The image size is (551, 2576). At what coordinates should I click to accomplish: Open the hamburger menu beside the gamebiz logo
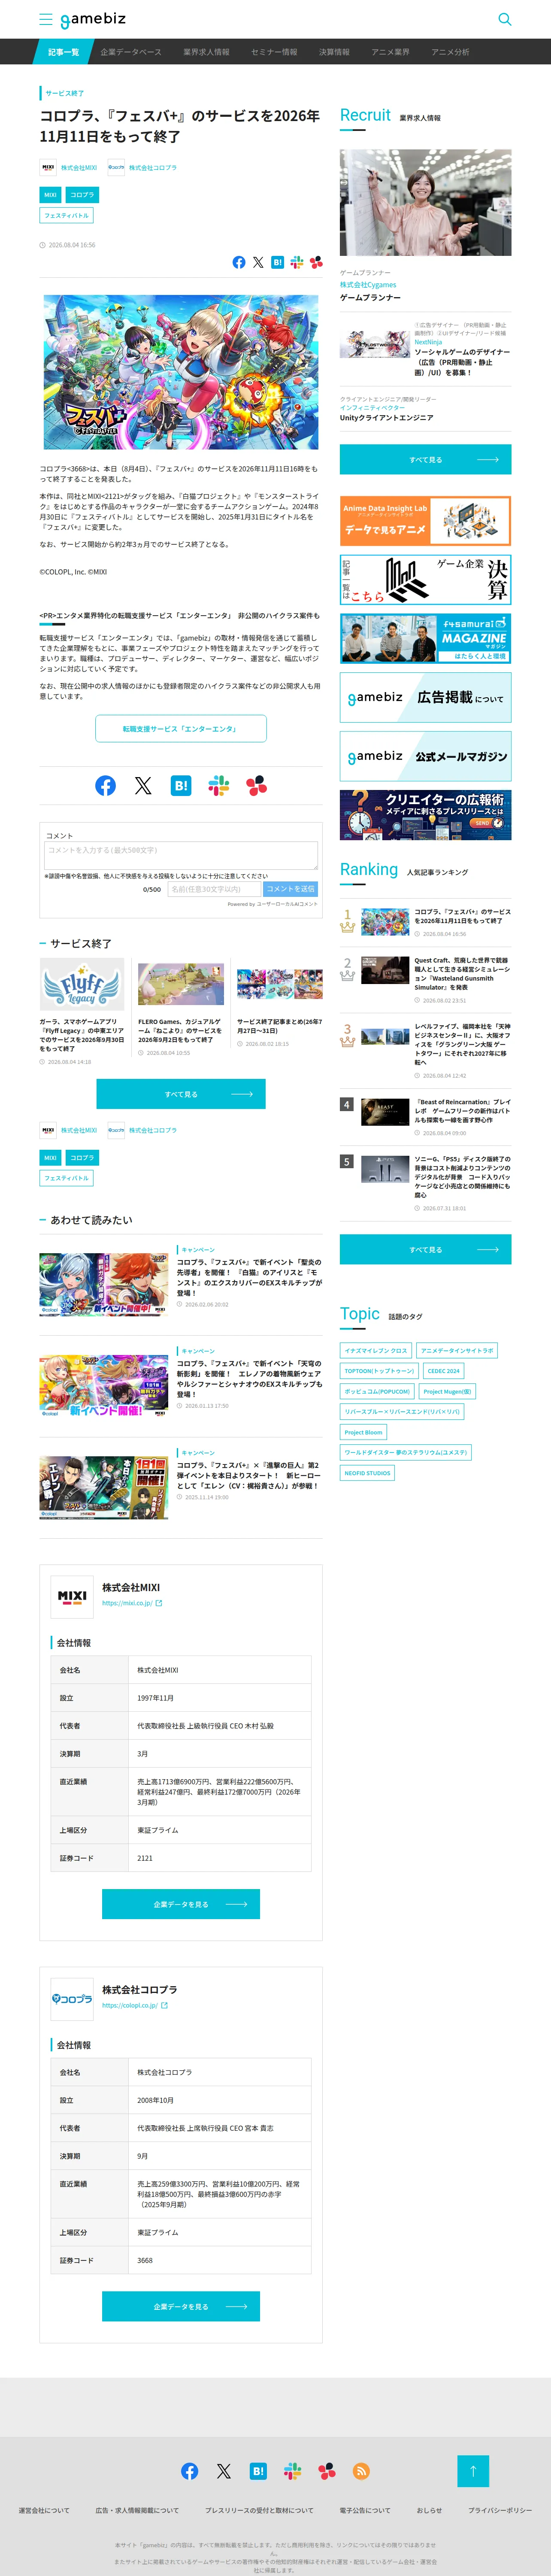(x=45, y=19)
